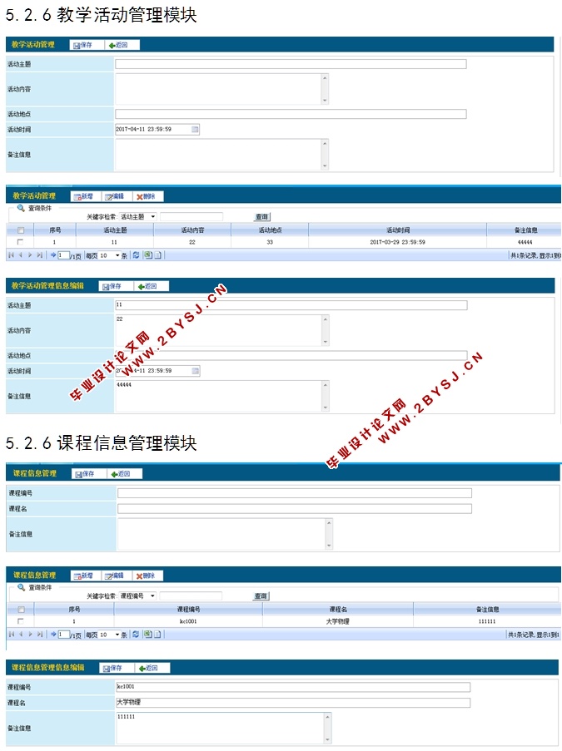Click 返回 in the empty 课程信息管理 form

[x=124, y=474]
